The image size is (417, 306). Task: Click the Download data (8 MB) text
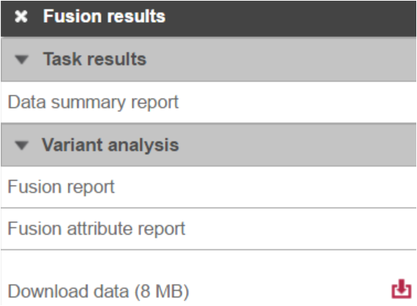[x=98, y=291]
